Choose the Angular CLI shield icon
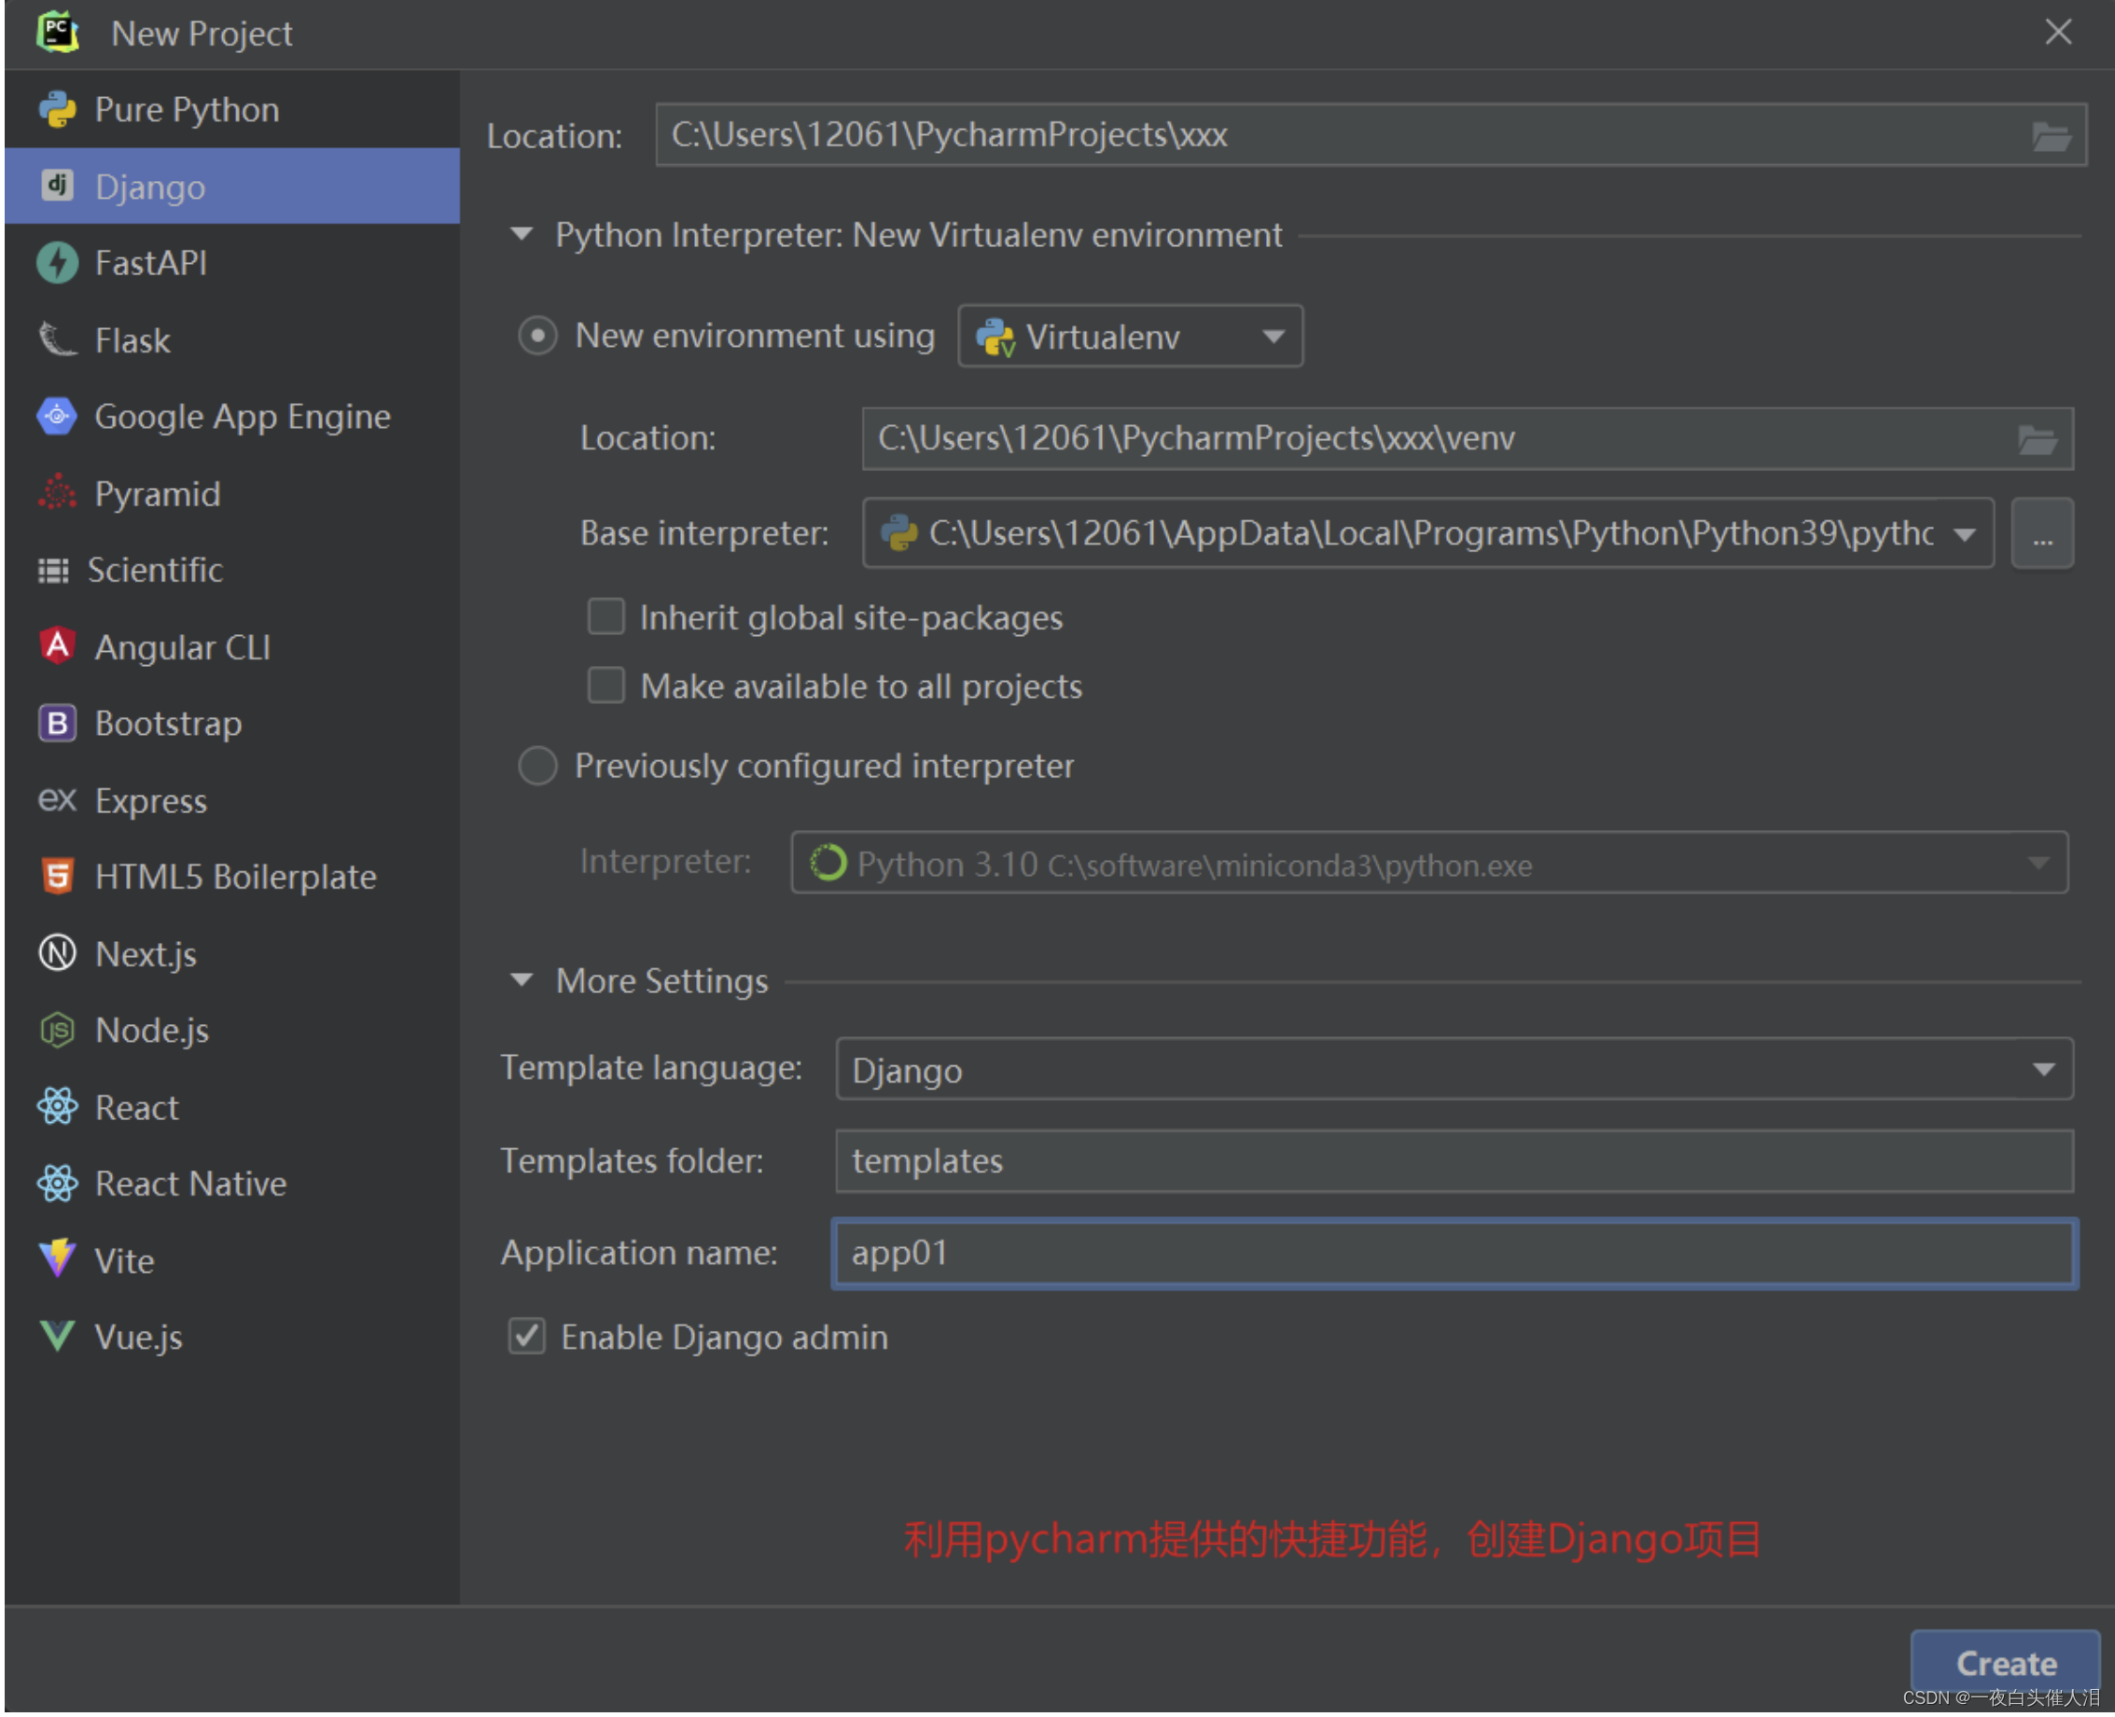 click(x=57, y=647)
